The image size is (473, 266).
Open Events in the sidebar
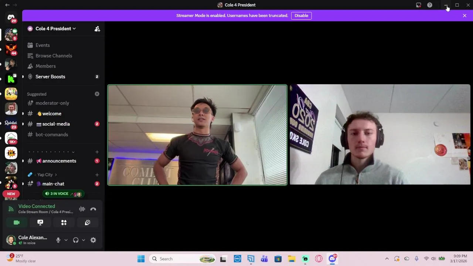[x=63, y=45]
